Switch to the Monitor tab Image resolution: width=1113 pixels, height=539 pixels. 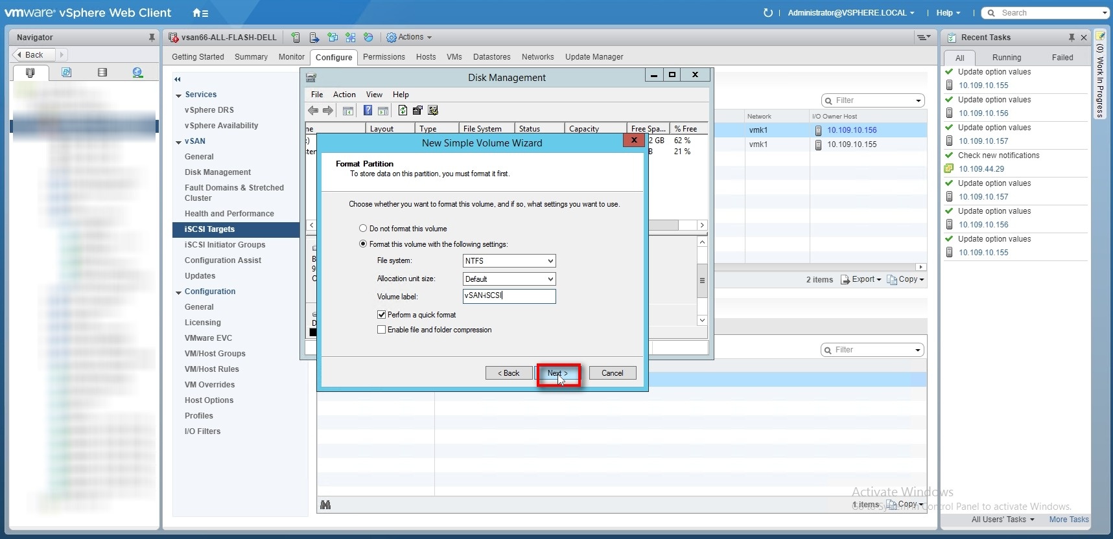coord(291,57)
